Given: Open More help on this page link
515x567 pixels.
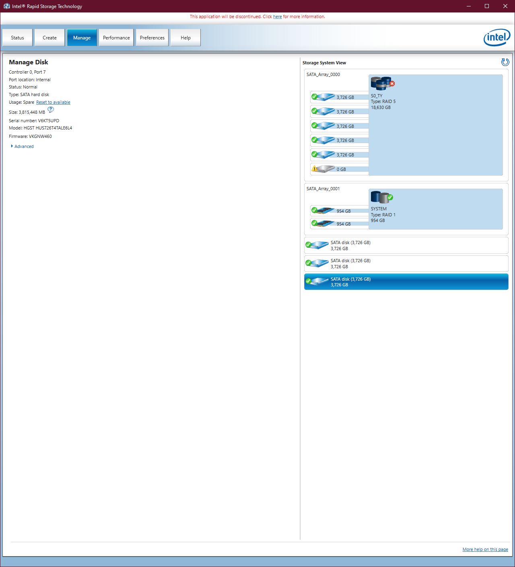Looking at the screenshot, I should click(485, 549).
